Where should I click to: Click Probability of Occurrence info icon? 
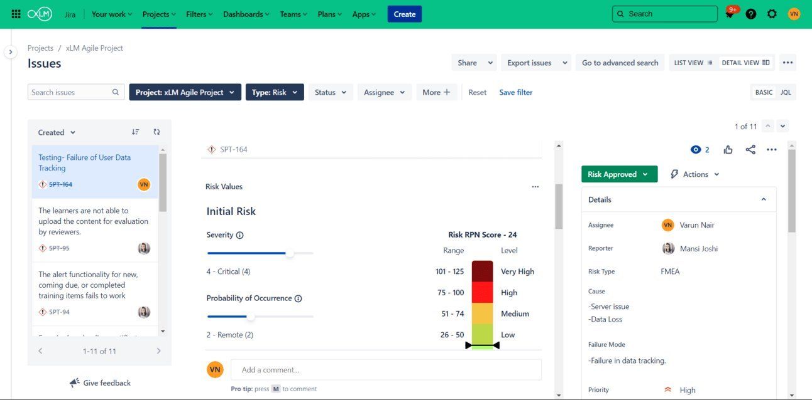[x=299, y=298]
